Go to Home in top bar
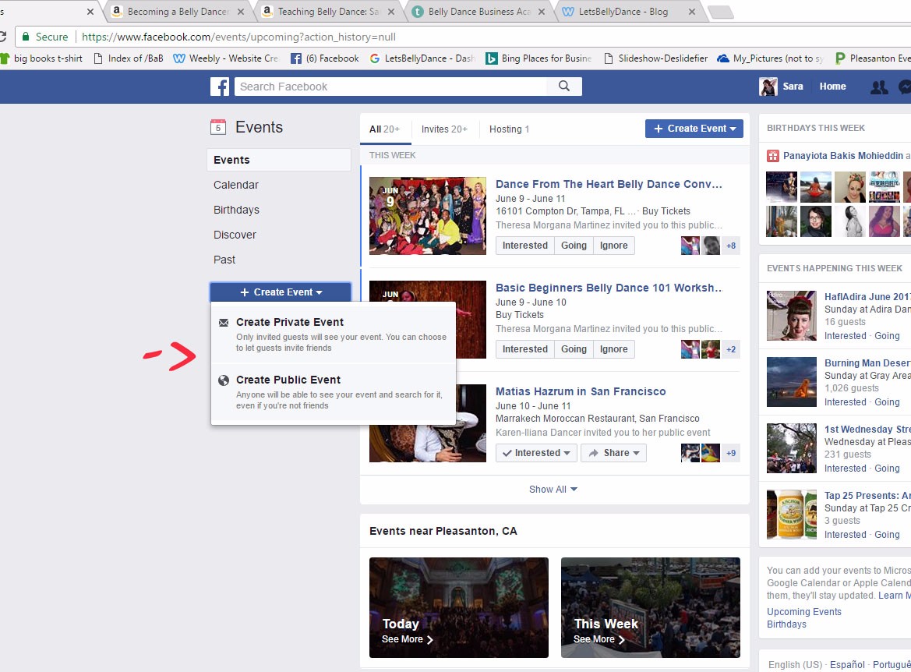The width and height of the screenshot is (911, 672). point(832,87)
